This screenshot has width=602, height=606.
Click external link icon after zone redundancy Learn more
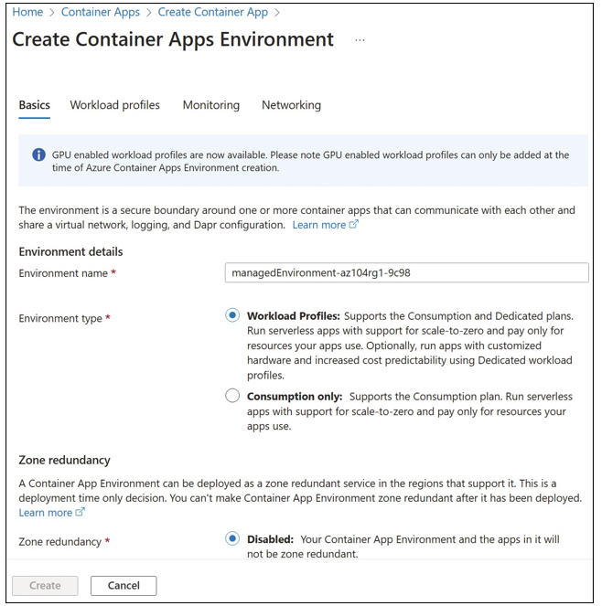coord(80,512)
